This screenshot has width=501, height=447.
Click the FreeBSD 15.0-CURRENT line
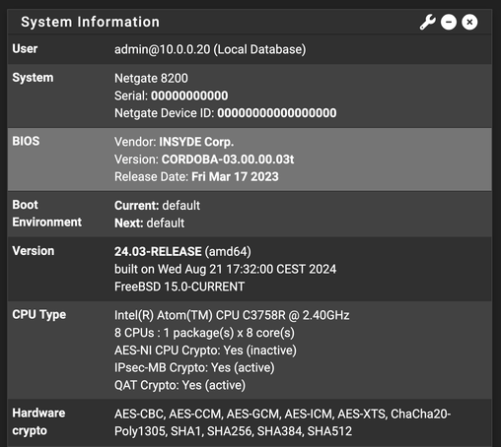179,287
